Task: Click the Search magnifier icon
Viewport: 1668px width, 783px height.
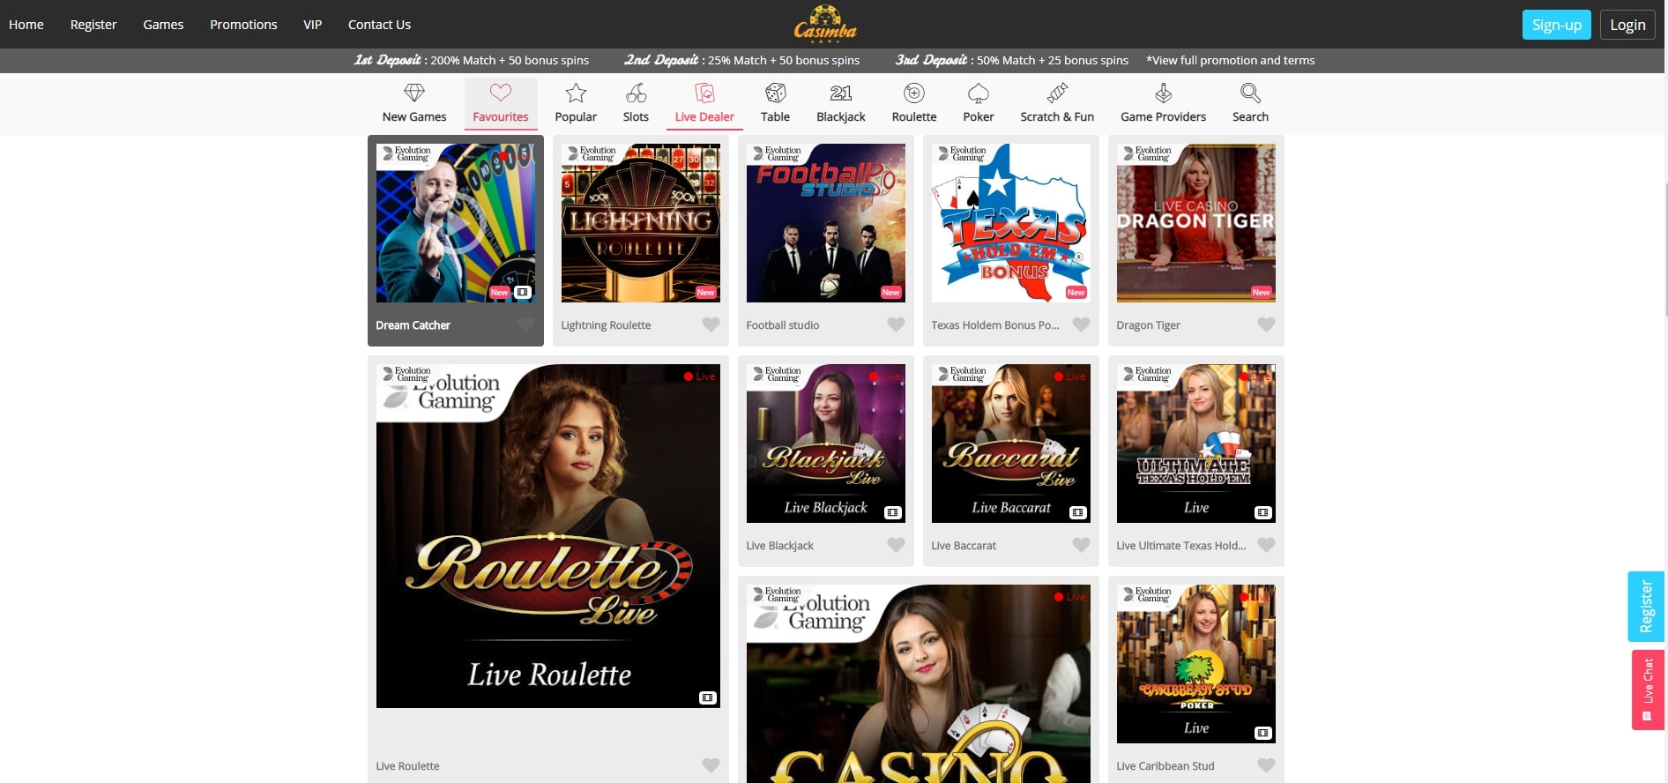Action: [1250, 93]
